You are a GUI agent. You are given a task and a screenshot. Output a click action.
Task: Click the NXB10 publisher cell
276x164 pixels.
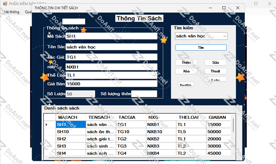161,132
